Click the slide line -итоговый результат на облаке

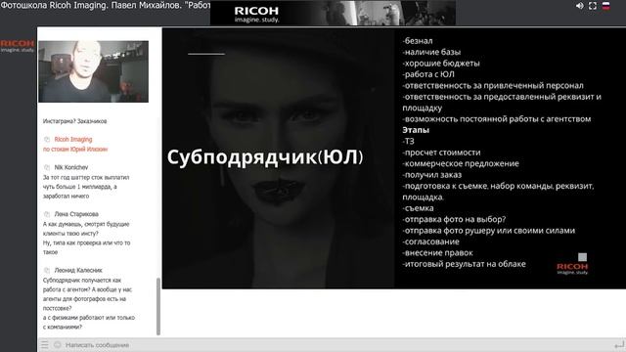[465, 264]
